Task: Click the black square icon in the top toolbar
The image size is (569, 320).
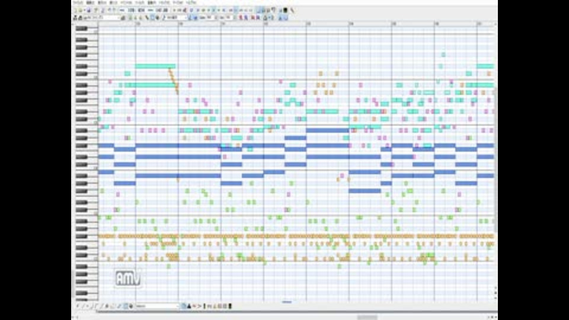Action: (x=286, y=10)
